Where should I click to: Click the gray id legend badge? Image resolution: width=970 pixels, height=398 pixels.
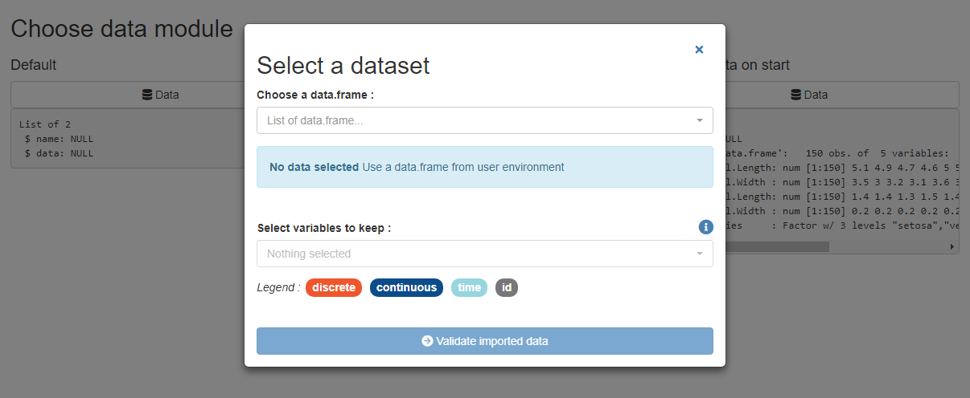[x=506, y=287]
